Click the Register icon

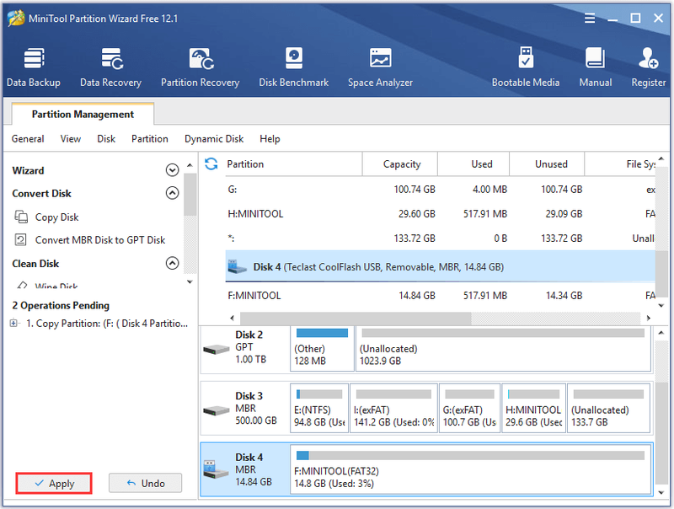click(648, 58)
